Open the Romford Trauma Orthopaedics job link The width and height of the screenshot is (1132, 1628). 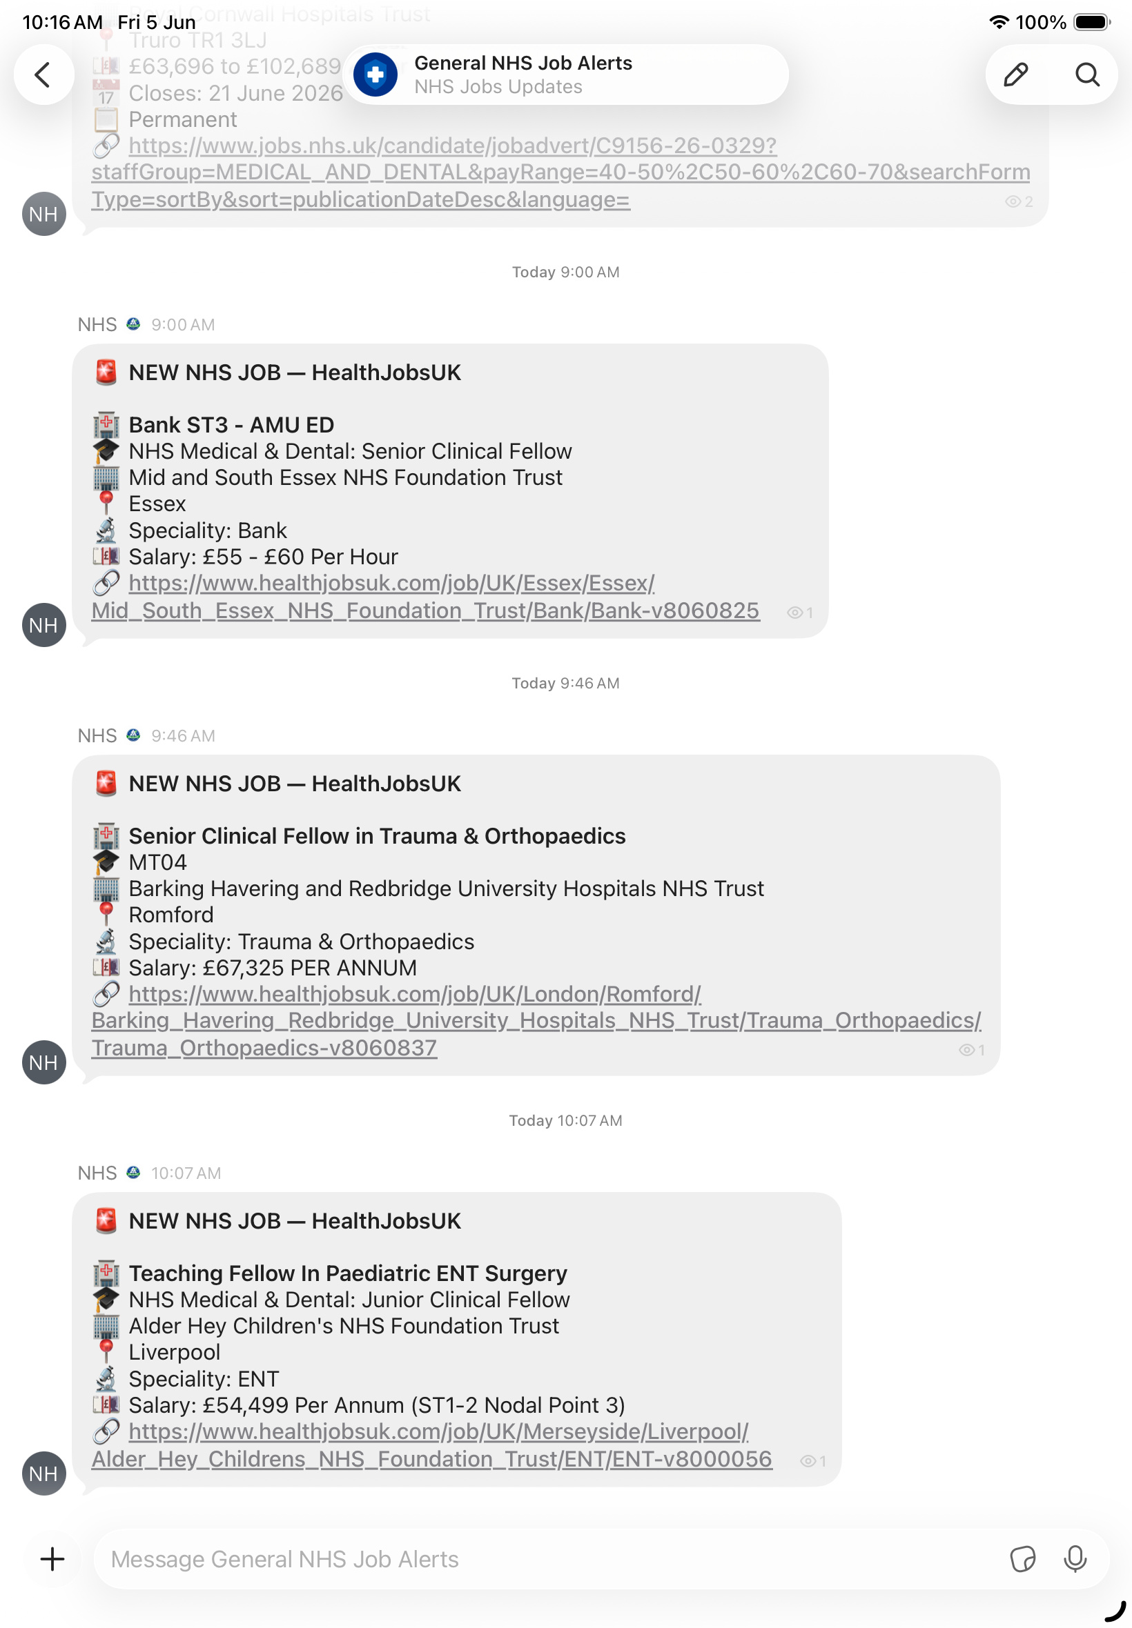click(536, 1020)
